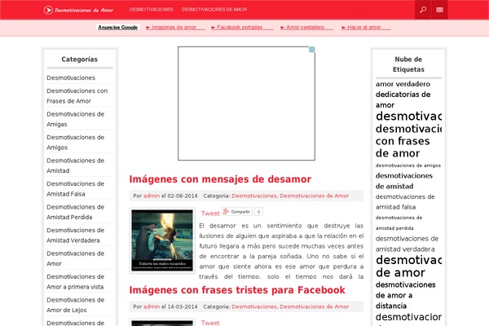Open Desmotivaciones de Amor de Lejos category
Image resolution: width=489 pixels, height=326 pixels.
coord(76,305)
